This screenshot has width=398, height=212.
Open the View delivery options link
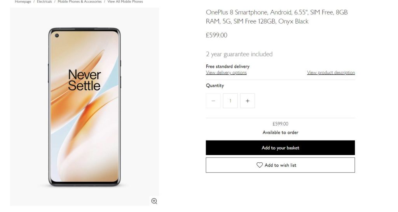click(x=226, y=73)
